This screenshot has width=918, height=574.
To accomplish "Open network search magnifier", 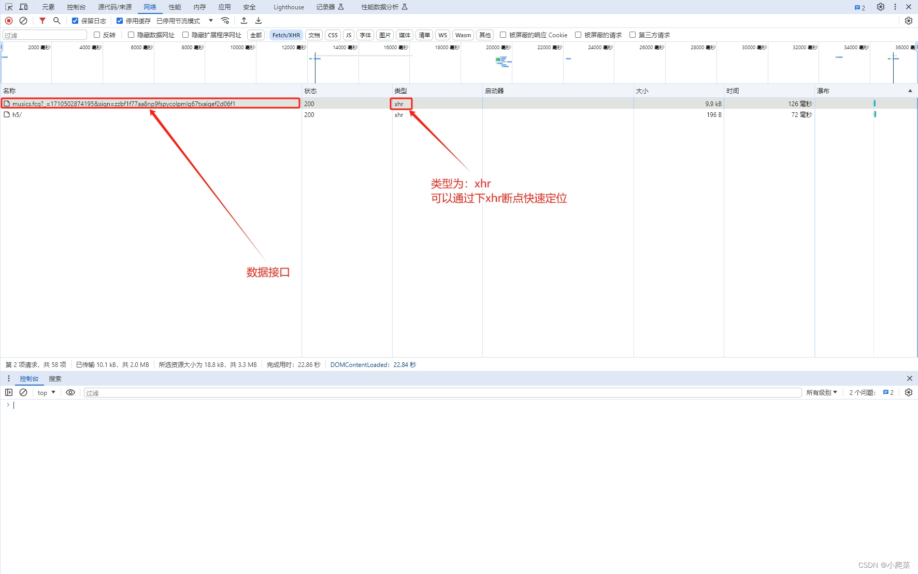I will coord(57,21).
